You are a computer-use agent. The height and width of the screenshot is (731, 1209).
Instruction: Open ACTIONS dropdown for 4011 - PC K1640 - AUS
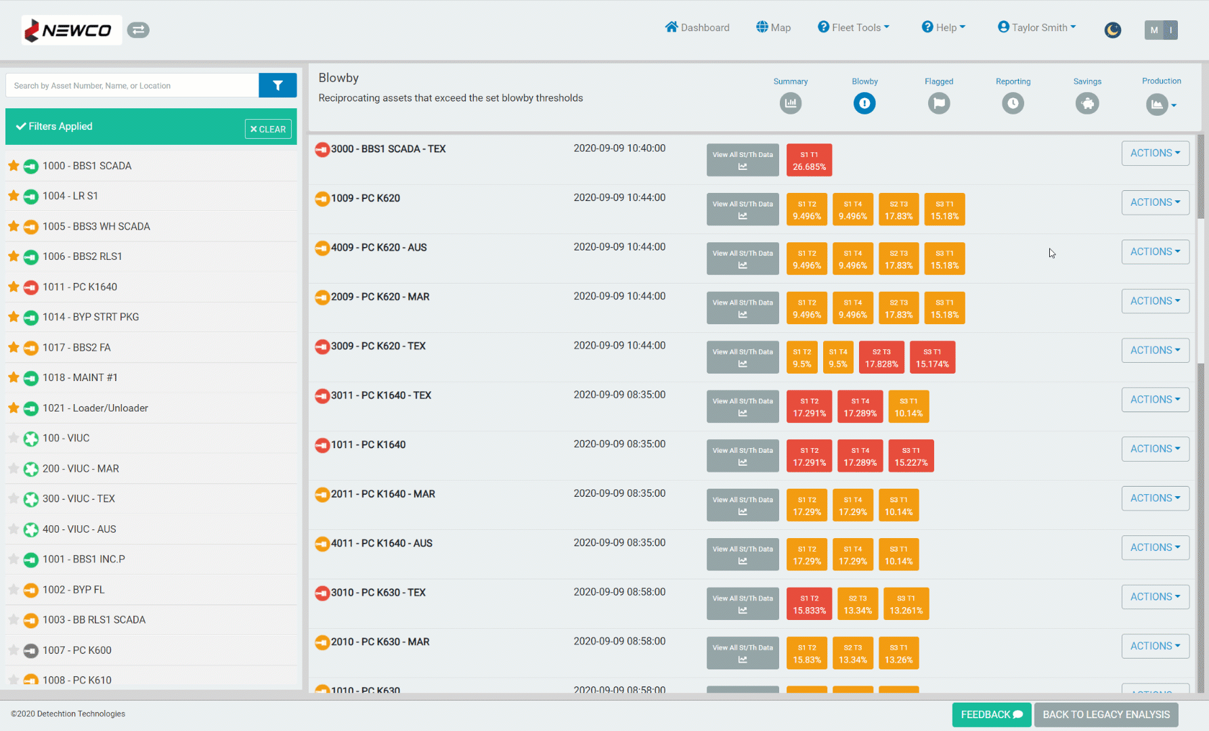[x=1155, y=548]
